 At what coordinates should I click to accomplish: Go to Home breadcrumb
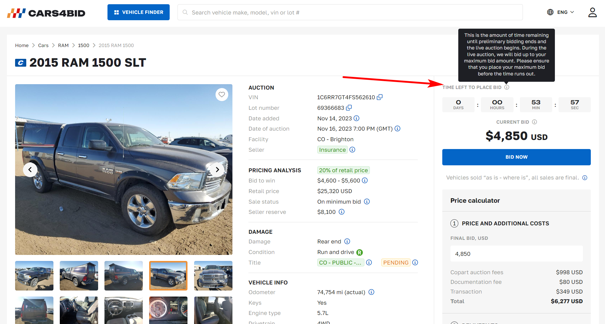pyautogui.click(x=22, y=45)
